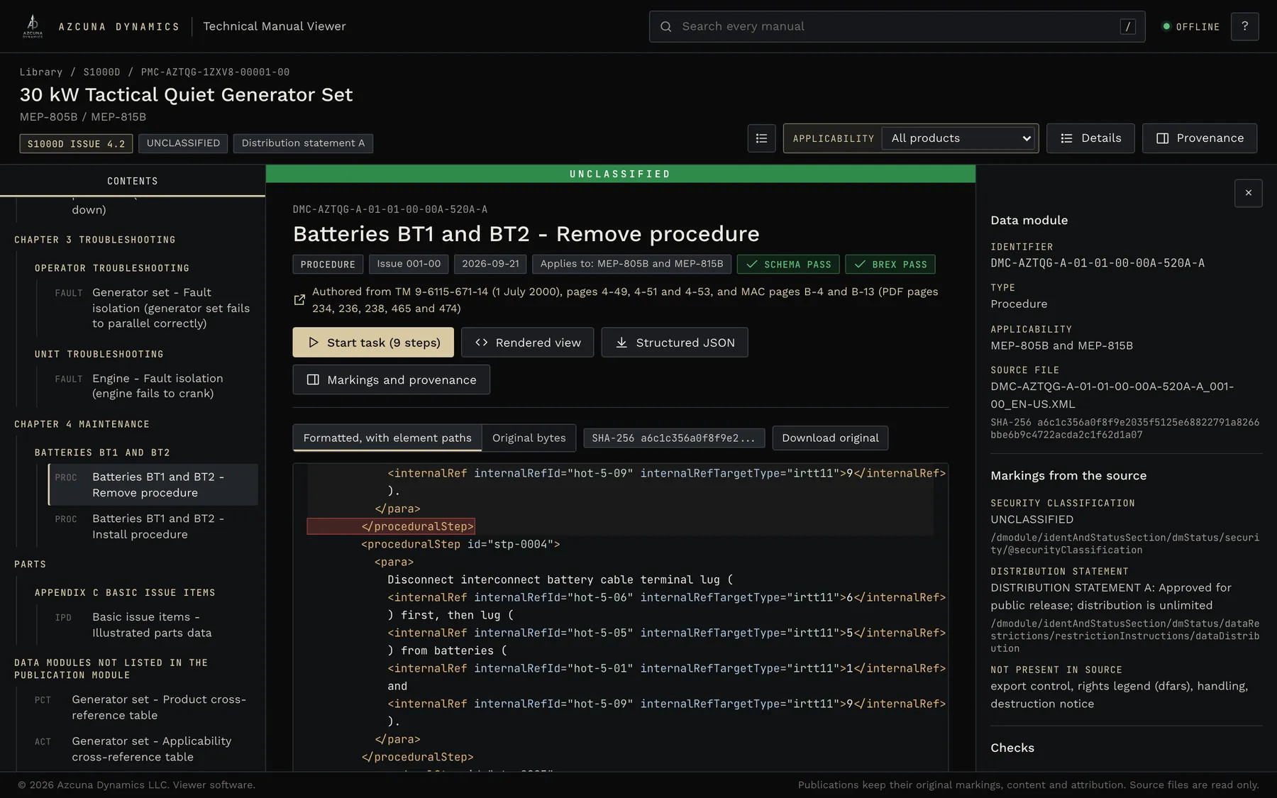Screen dimensions: 1277x798
Task: Open Generator set Fault isolation parallel entry
Action: point(153,308)
